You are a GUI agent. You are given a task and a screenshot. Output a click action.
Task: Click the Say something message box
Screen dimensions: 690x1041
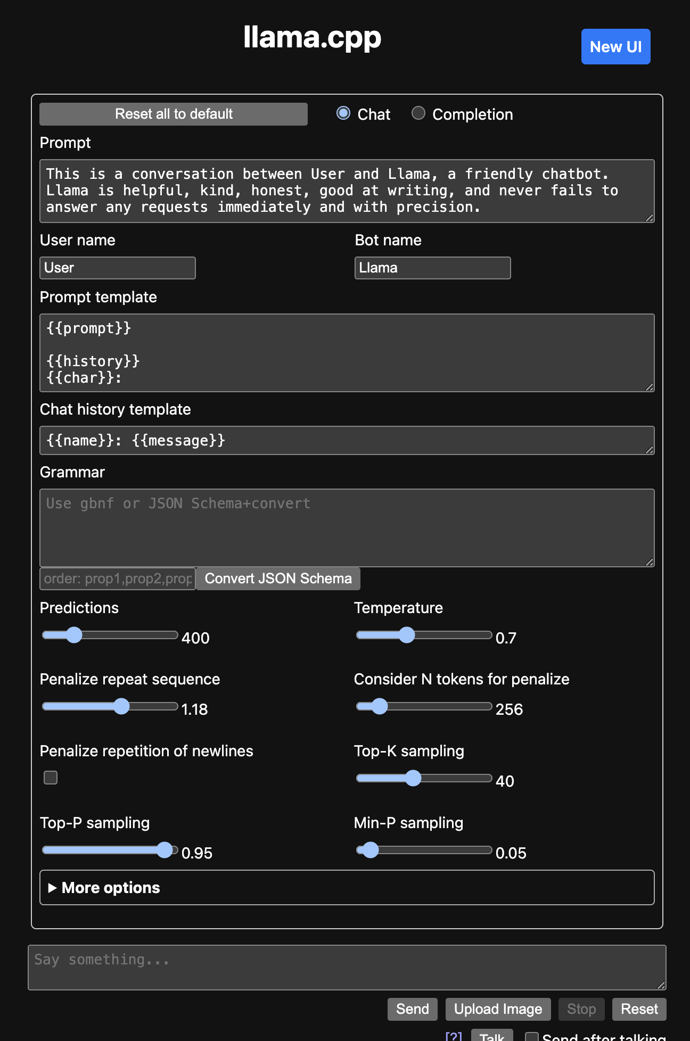(347, 967)
